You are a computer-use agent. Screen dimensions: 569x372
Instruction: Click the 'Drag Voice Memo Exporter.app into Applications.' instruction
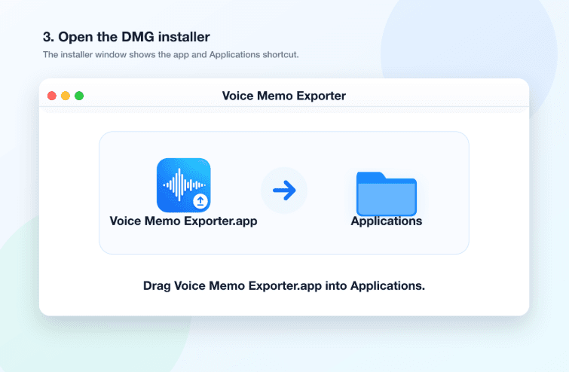point(284,285)
